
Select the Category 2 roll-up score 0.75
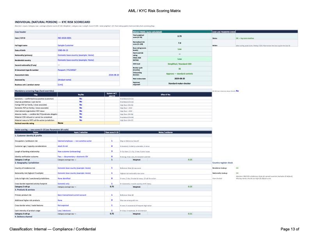click(x=112, y=187)
